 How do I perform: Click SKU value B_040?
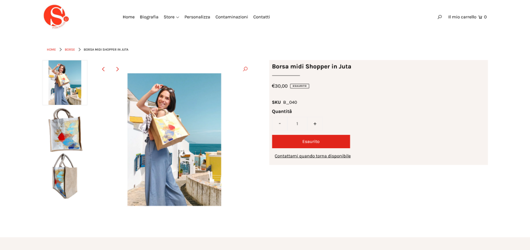click(x=290, y=102)
